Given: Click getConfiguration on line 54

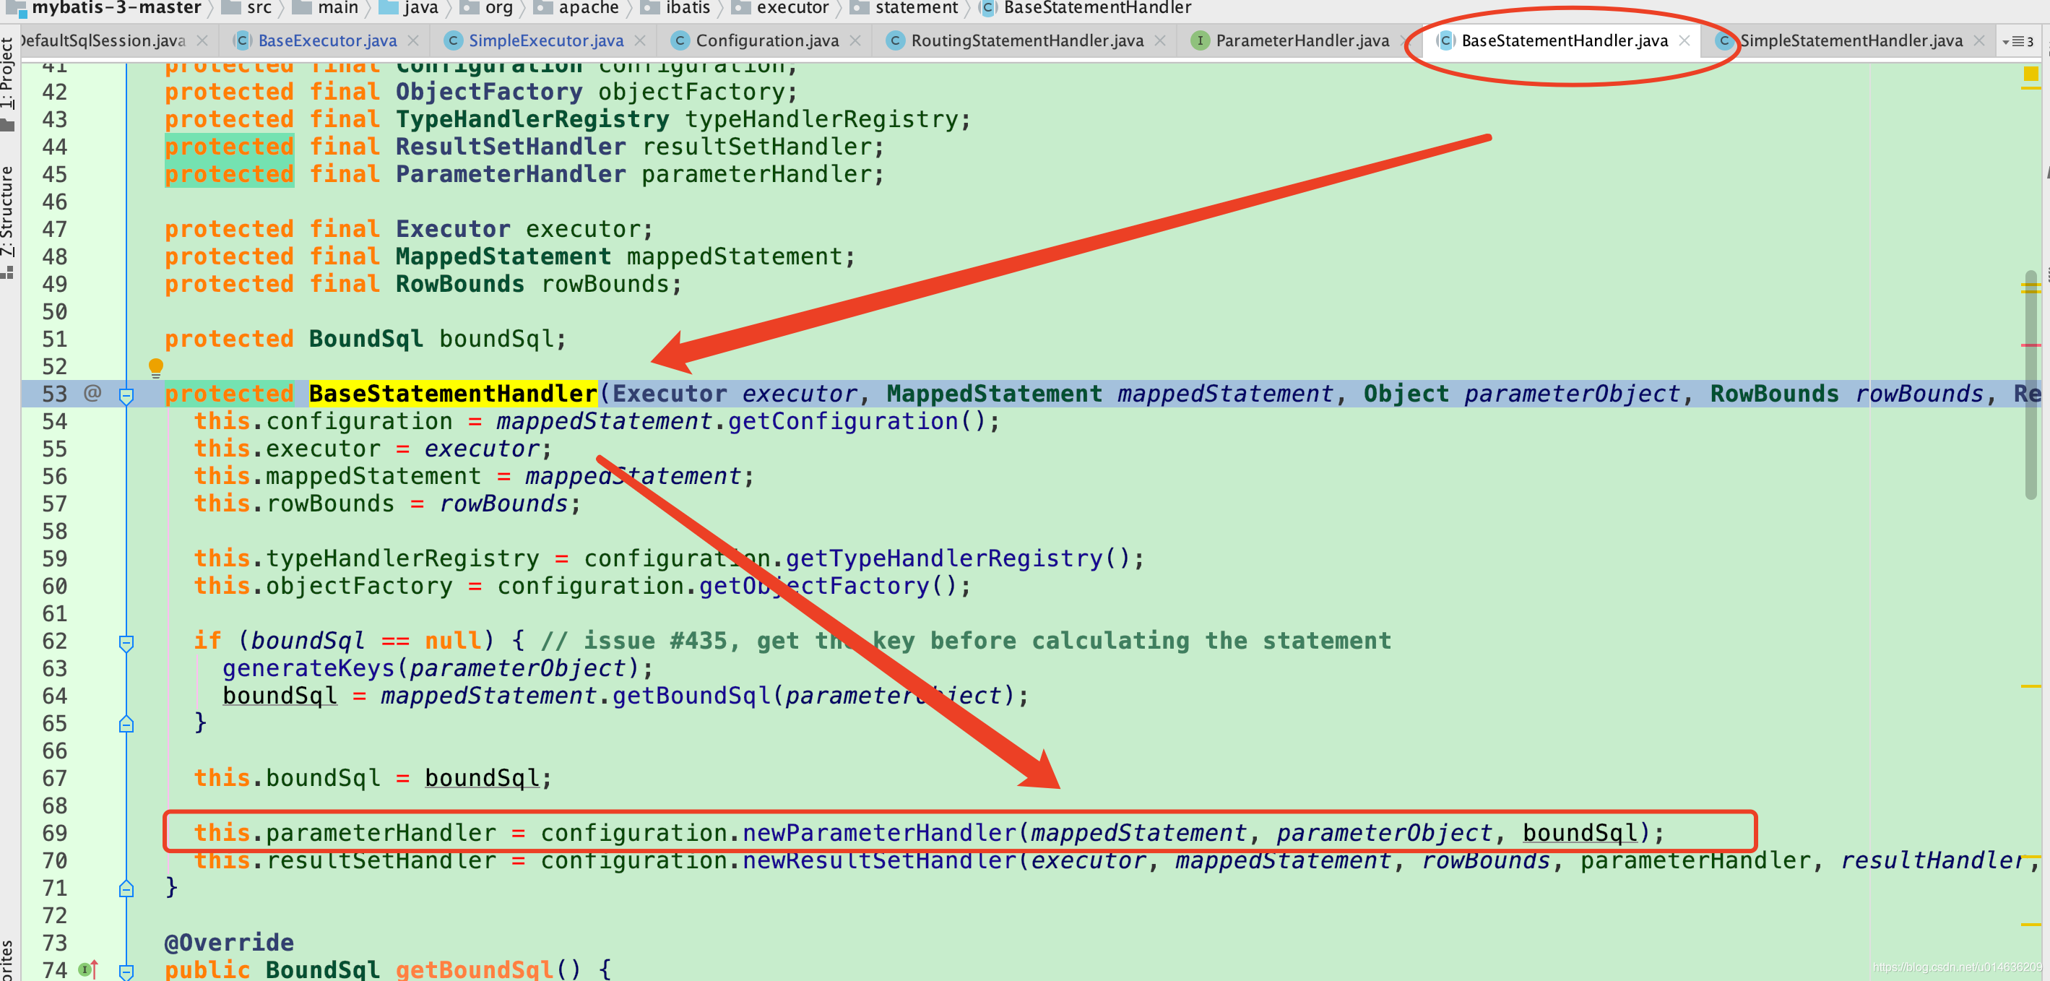Looking at the screenshot, I should pos(844,422).
